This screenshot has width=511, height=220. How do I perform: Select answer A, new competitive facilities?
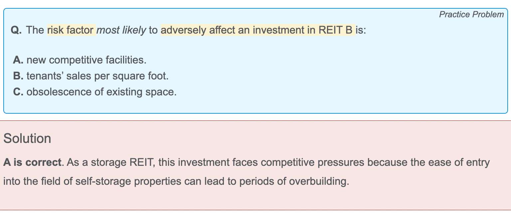pos(86,60)
